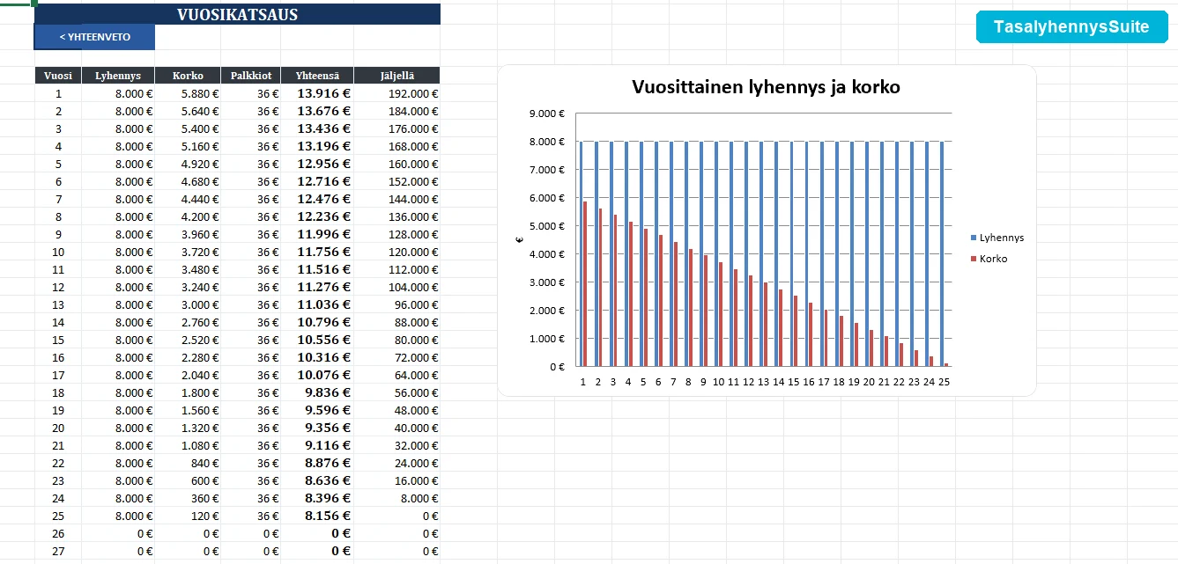This screenshot has height=564, width=1178.
Task: Select the interest cell 840 €
Action: 188,463
